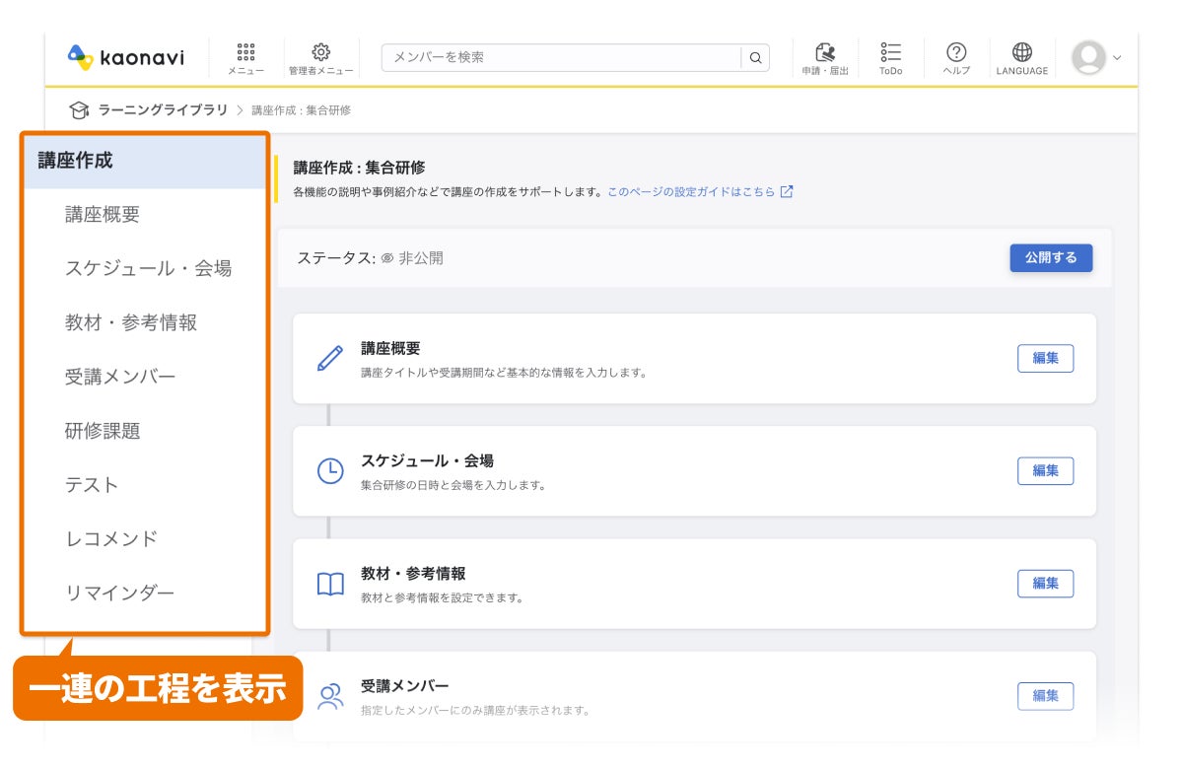Click 講座作成 : 集合研修 breadcrumb text

(301, 110)
